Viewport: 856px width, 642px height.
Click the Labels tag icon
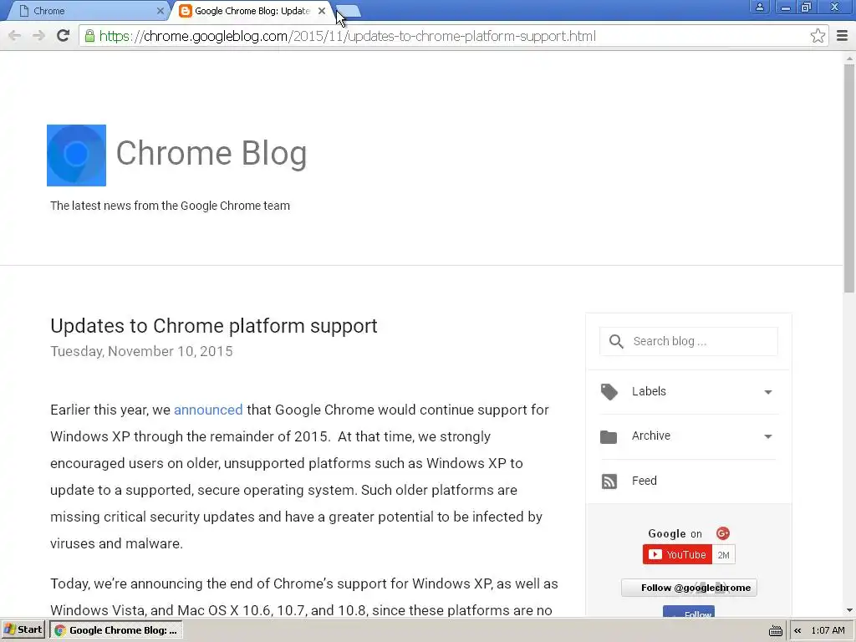click(x=609, y=392)
